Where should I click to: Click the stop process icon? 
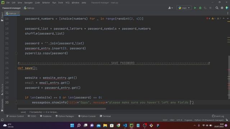[x=210, y=8]
